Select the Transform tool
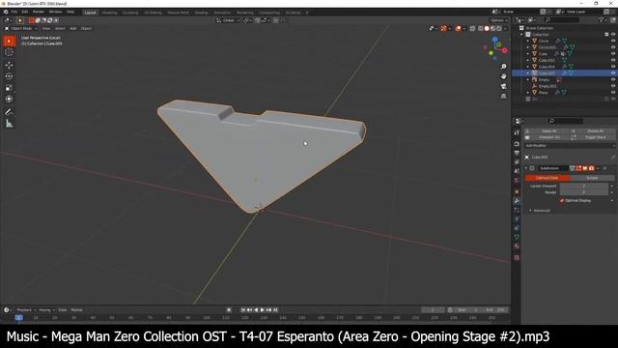The width and height of the screenshot is (618, 348). tap(9, 99)
